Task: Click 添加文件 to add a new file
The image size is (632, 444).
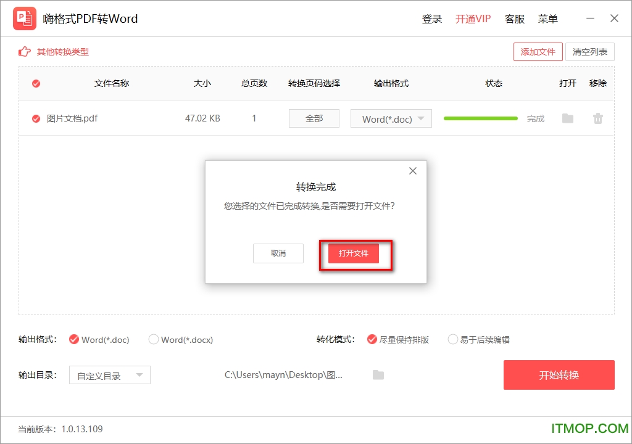Action: [x=538, y=52]
